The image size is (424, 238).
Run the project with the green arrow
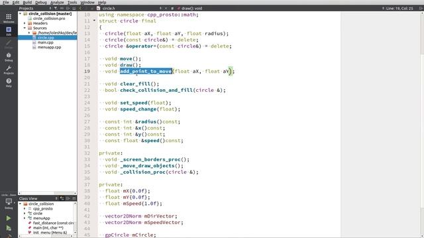(x=9, y=218)
